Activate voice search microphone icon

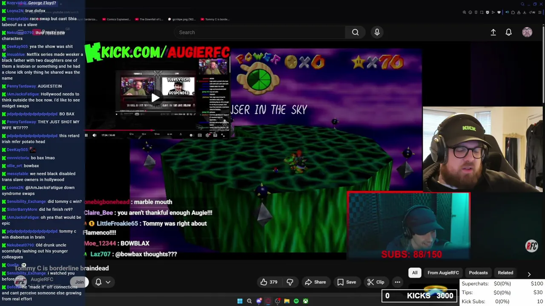point(377,32)
